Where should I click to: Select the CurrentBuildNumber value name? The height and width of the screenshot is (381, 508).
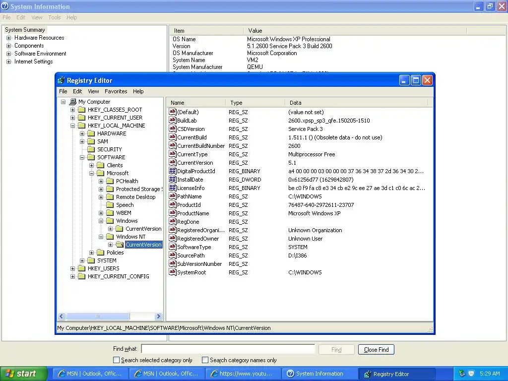tap(201, 146)
